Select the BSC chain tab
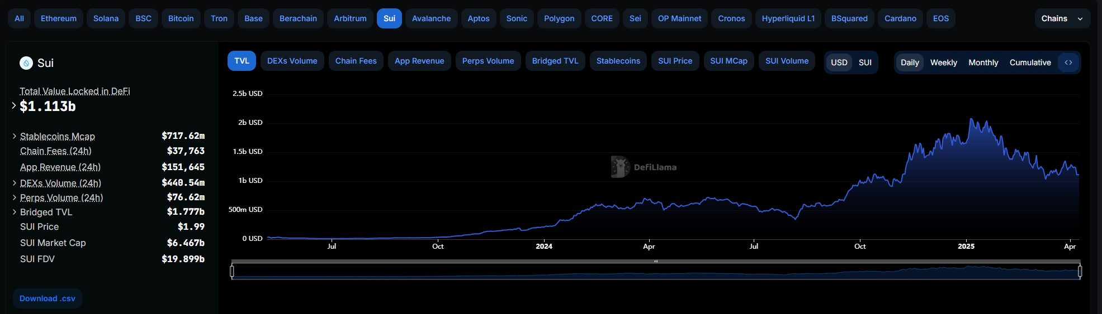The width and height of the screenshot is (1102, 314). 143,18
